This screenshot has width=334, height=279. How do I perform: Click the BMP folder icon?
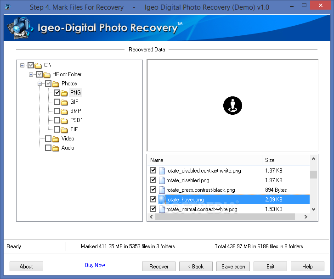tap(64, 112)
